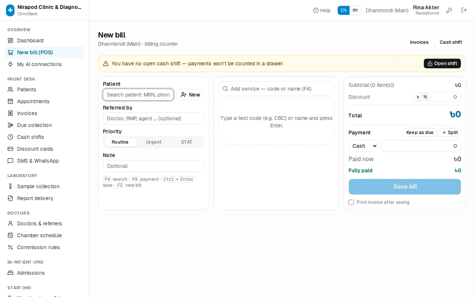Click the Split payment button

[x=450, y=133]
